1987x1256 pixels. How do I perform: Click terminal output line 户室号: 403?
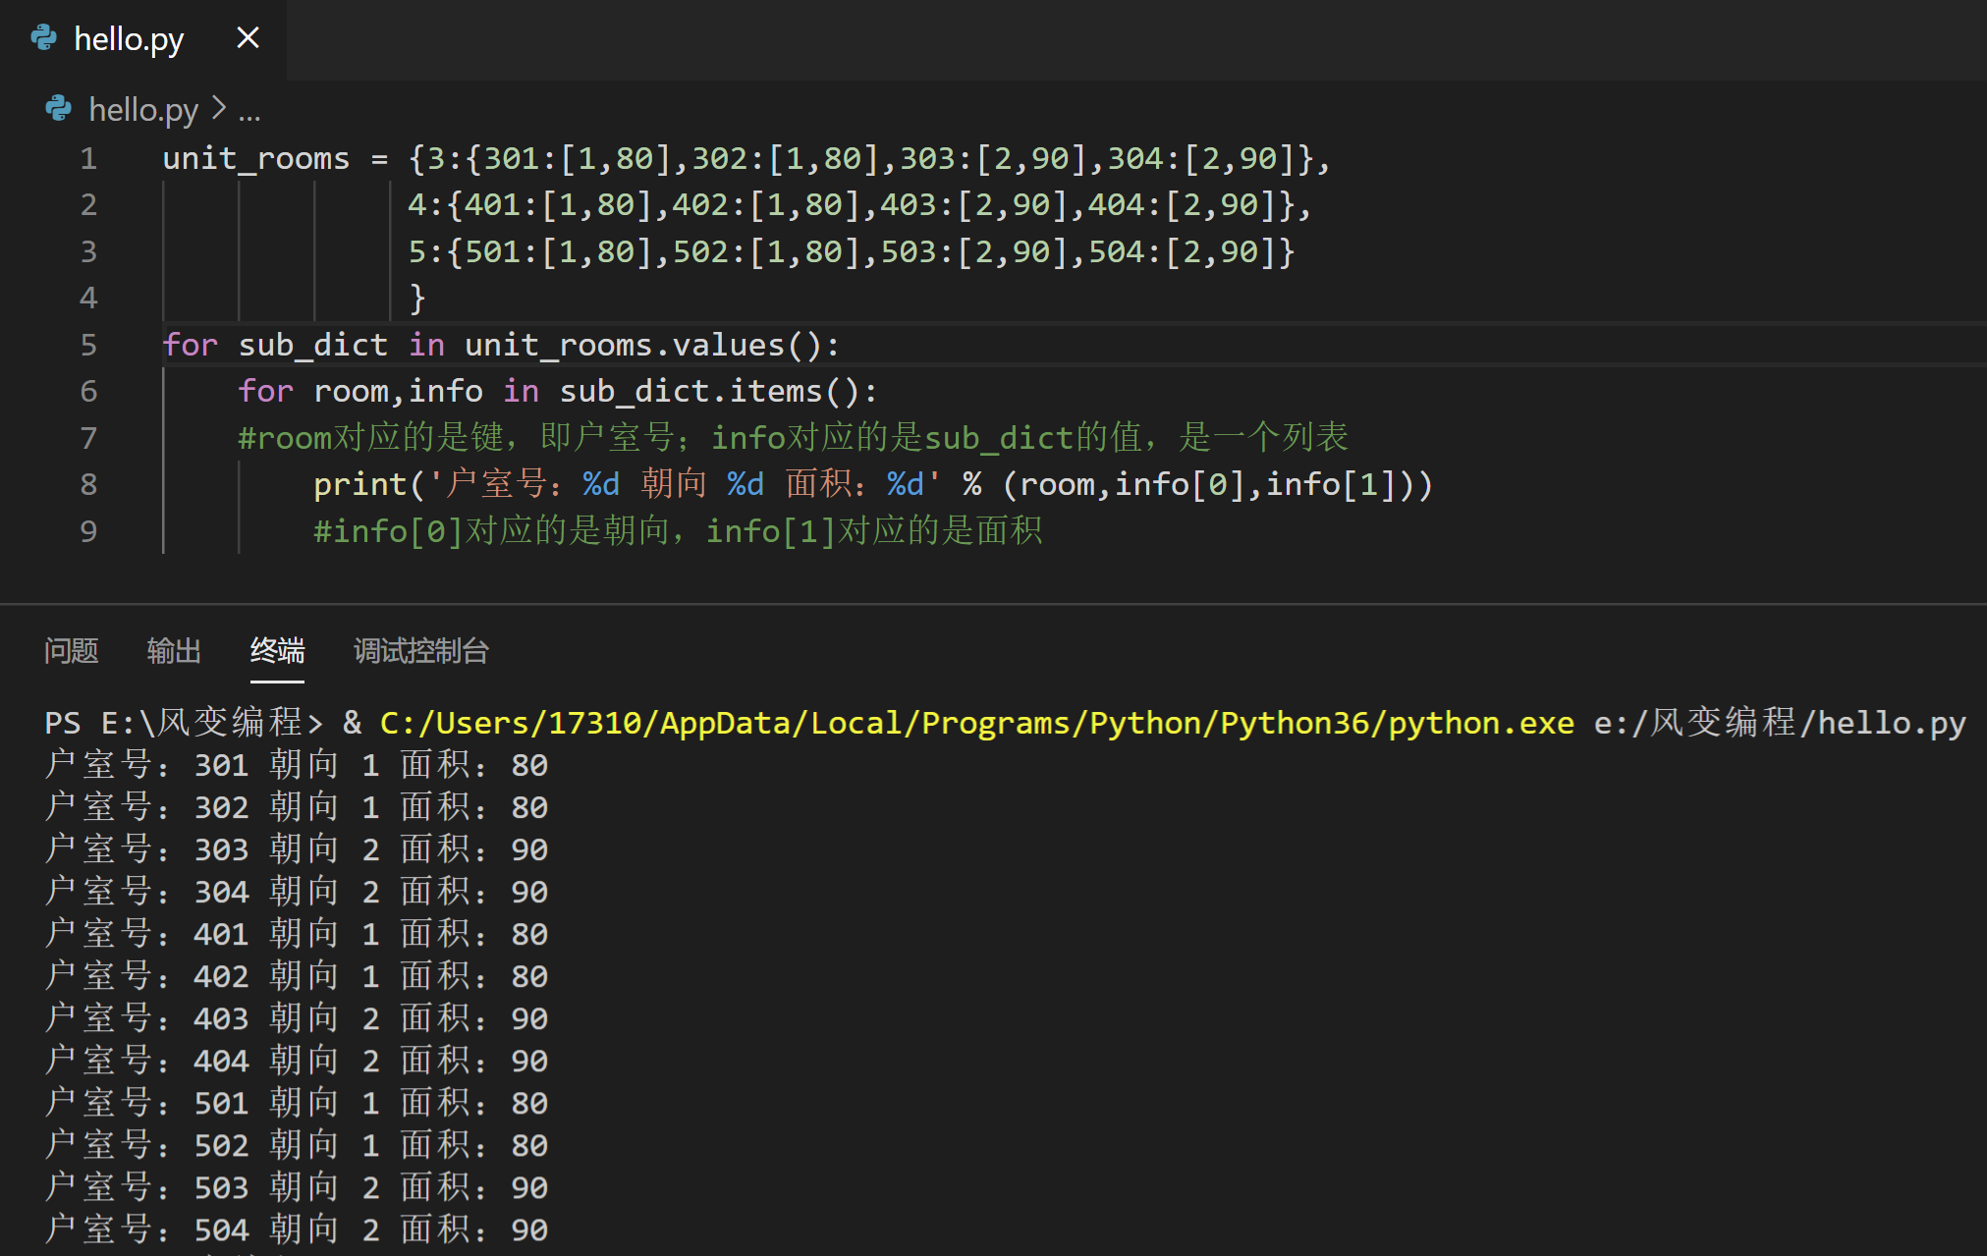[297, 1018]
